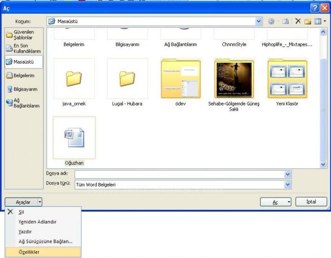Expand the Konum location dropdown

tap(258, 21)
